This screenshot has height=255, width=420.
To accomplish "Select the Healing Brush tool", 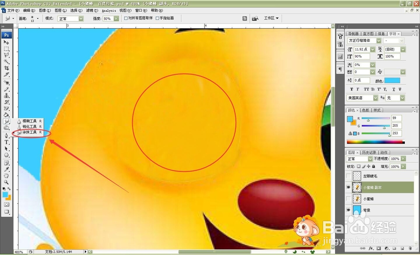I will [6, 83].
